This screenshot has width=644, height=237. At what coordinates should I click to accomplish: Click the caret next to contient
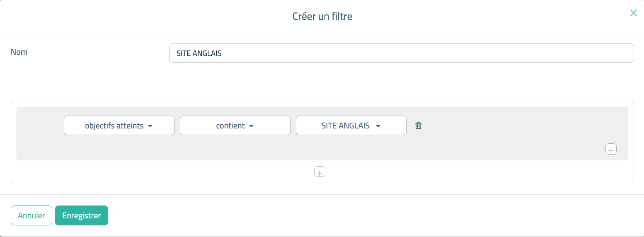[x=251, y=126]
